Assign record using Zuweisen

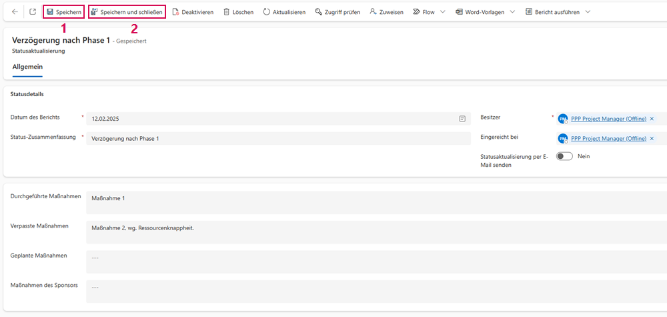[386, 12]
